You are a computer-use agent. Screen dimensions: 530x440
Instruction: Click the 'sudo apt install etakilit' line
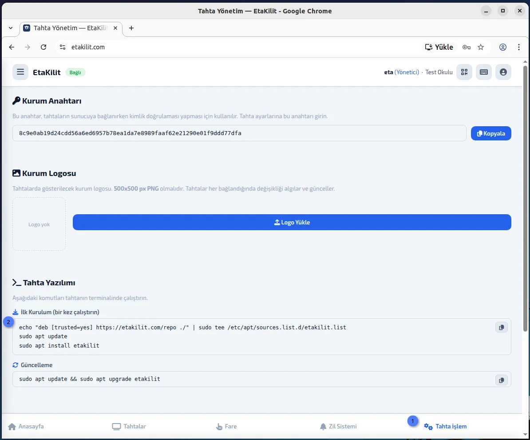point(59,346)
